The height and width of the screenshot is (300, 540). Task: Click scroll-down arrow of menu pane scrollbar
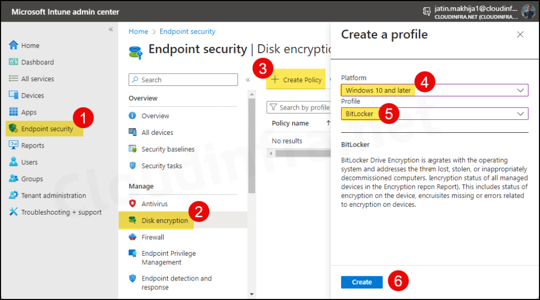click(x=252, y=294)
